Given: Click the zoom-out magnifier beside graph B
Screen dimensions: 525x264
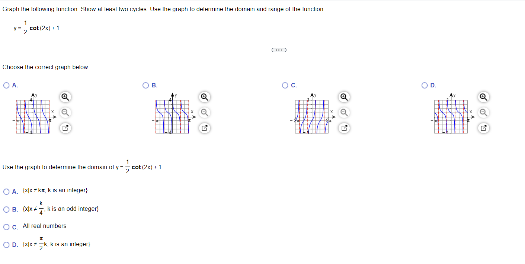Looking at the screenshot, I should [204, 112].
